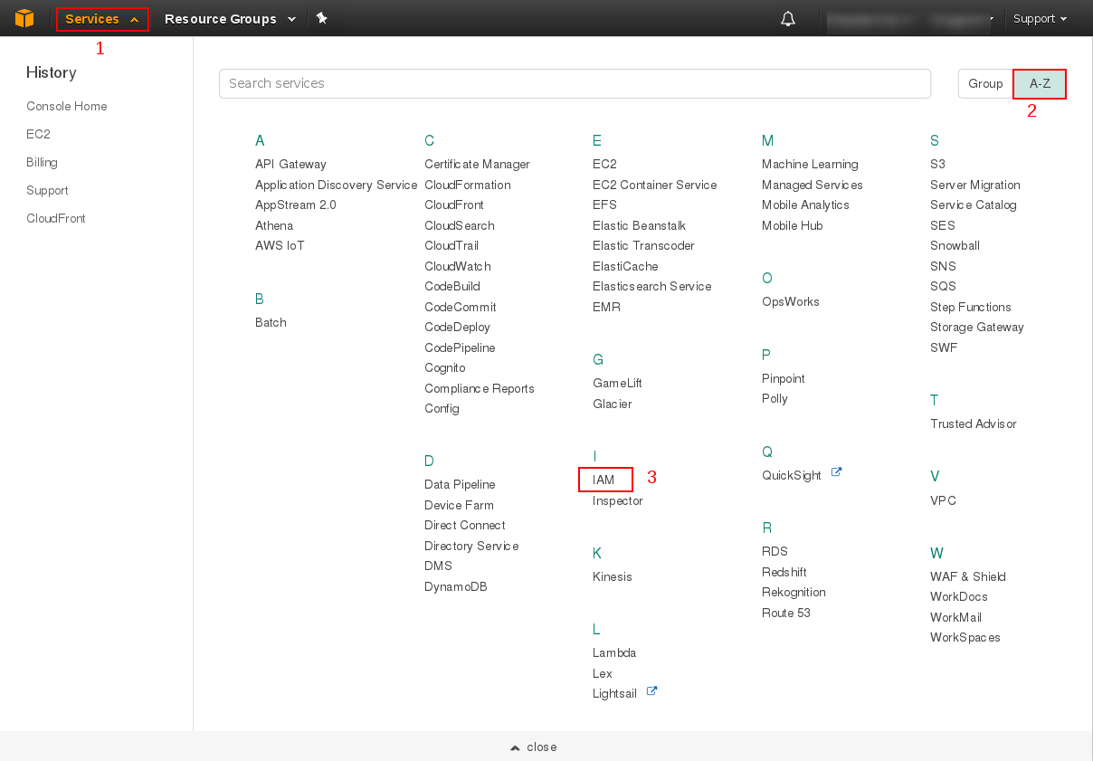The width and height of the screenshot is (1093, 761).
Task: Open the Lambda service
Action: coord(614,653)
